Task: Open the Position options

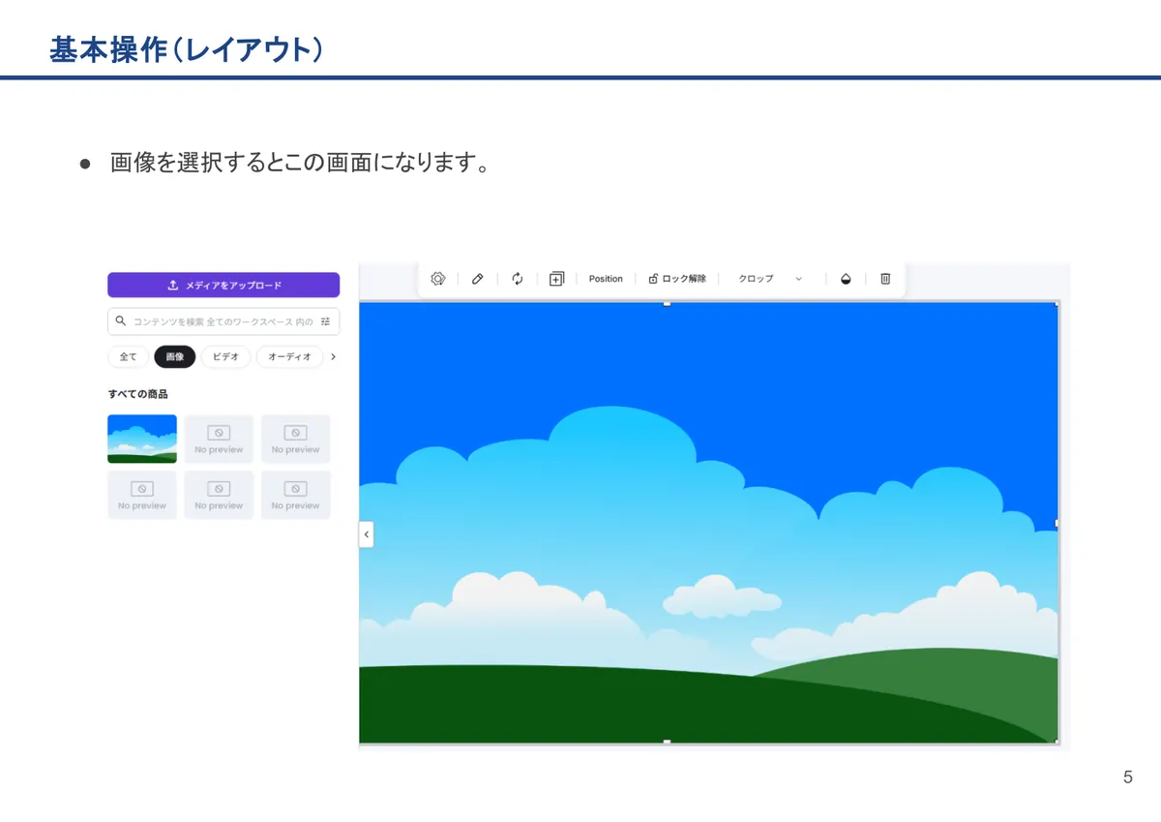Action: coord(606,279)
